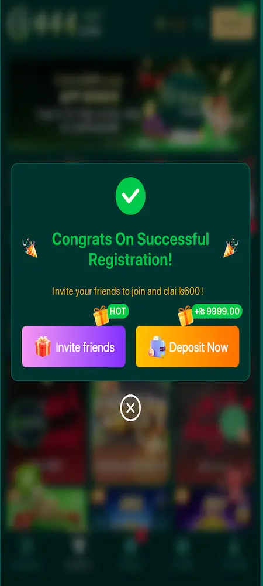263x586 pixels.
Task: Click the blurred site logo at top left
Action: tap(54, 23)
